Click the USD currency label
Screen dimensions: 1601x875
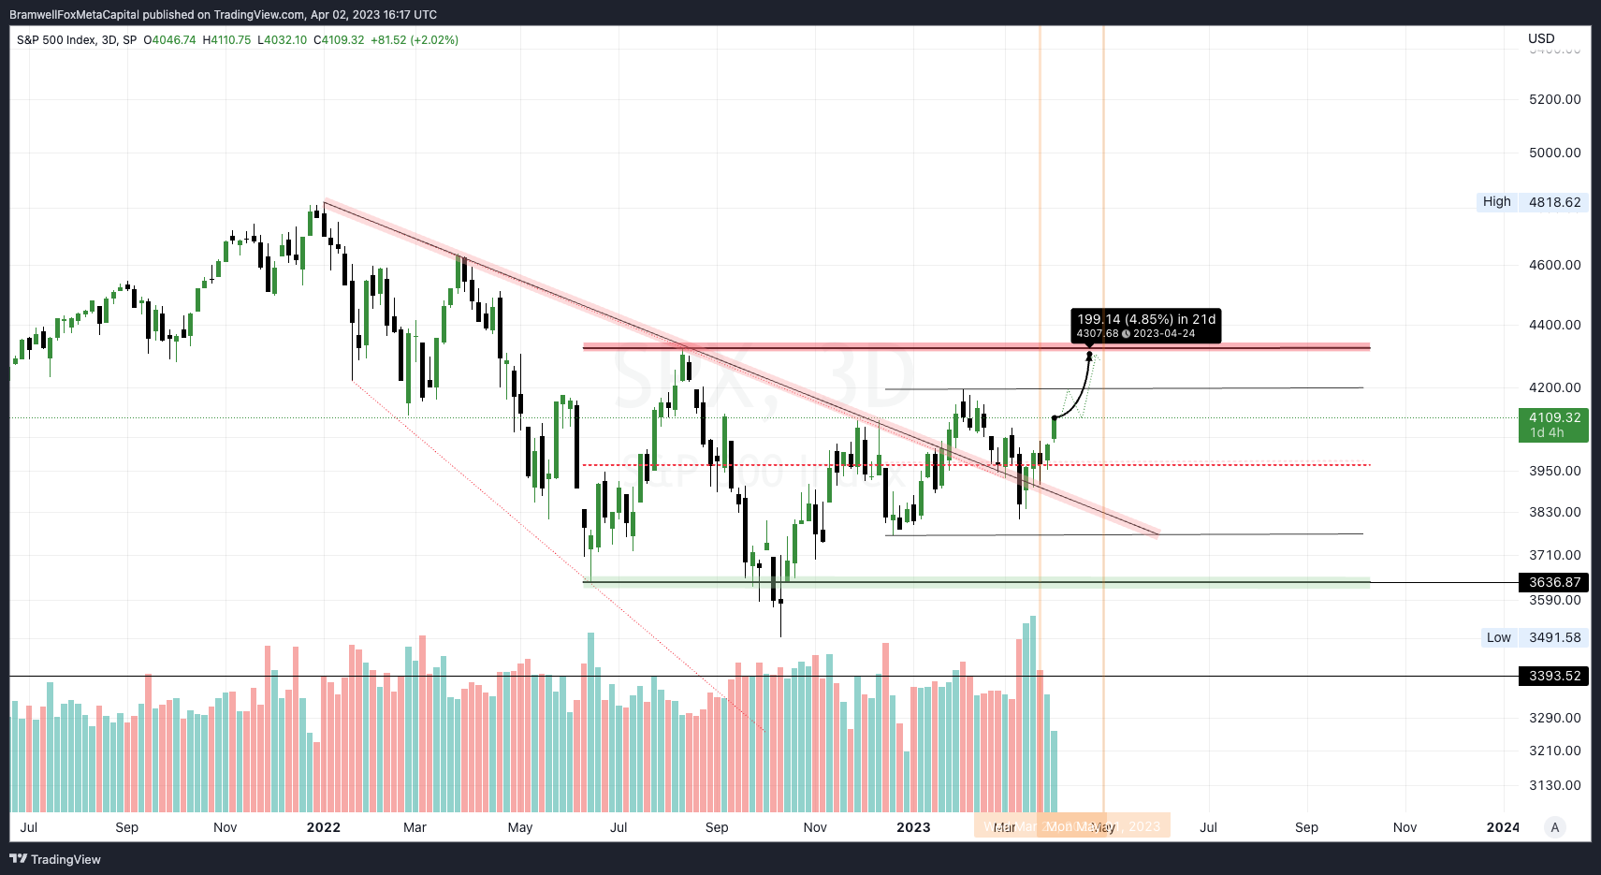tap(1541, 38)
